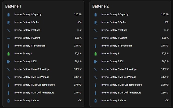Click the Inverter Battery 1 SOH heart-battery icon

pyautogui.click(x=9, y=62)
